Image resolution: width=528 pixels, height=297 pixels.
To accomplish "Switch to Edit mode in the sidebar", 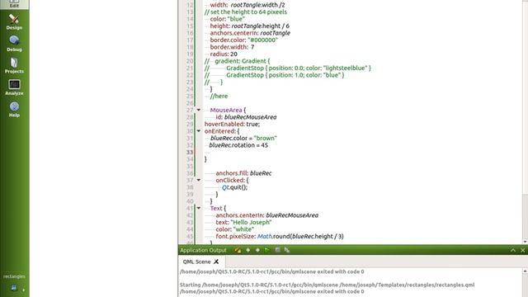I will [x=14, y=4].
